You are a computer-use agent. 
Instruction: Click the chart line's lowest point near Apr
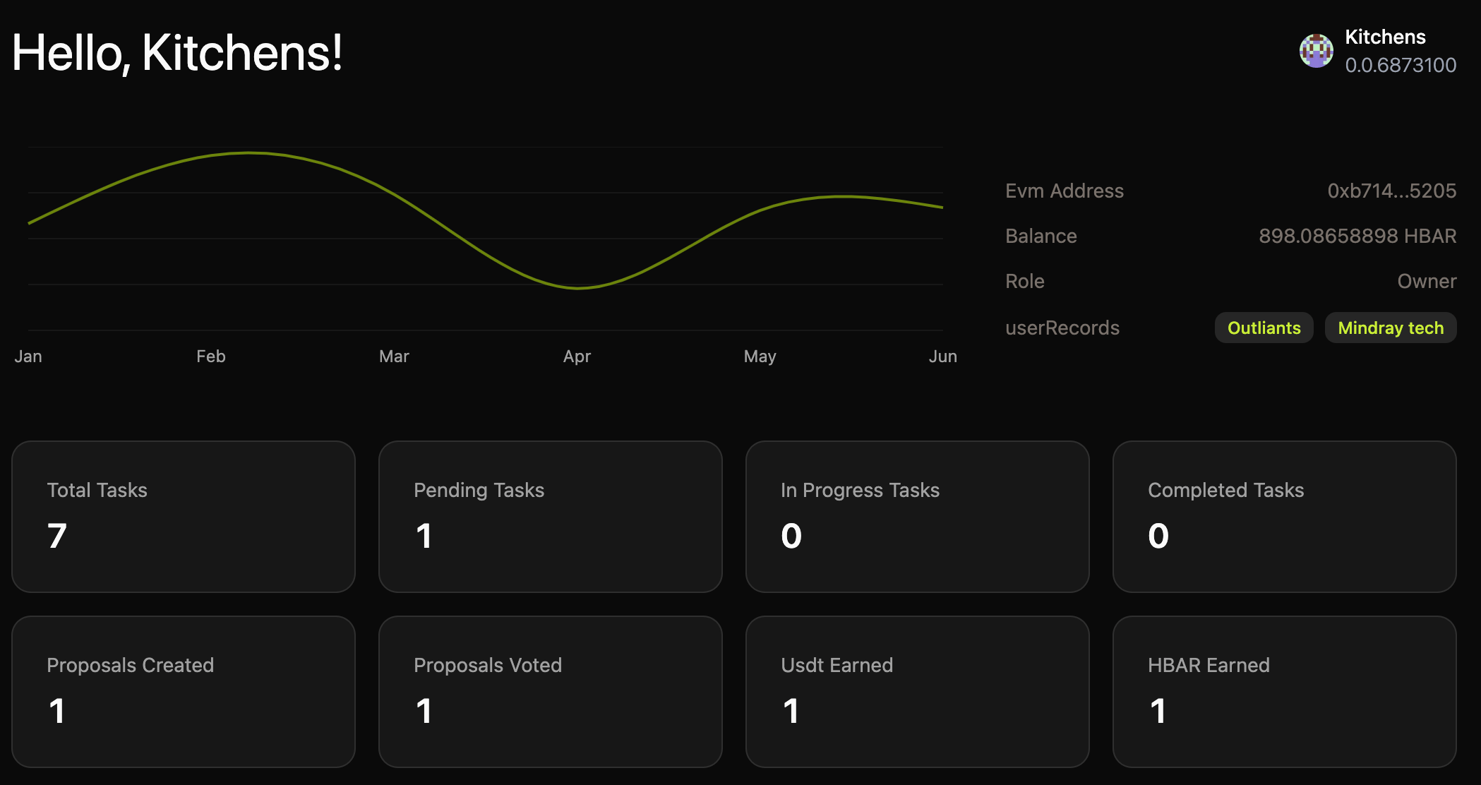click(x=577, y=288)
